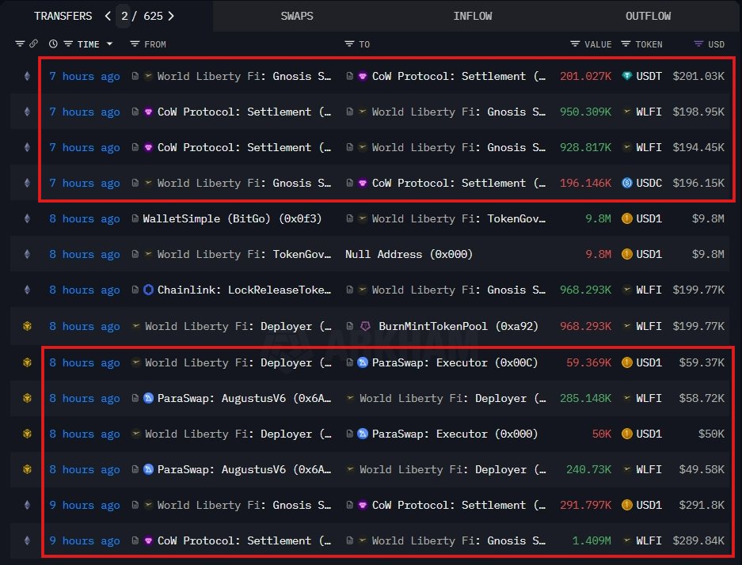Select the $58.72K USD cell

(x=702, y=399)
